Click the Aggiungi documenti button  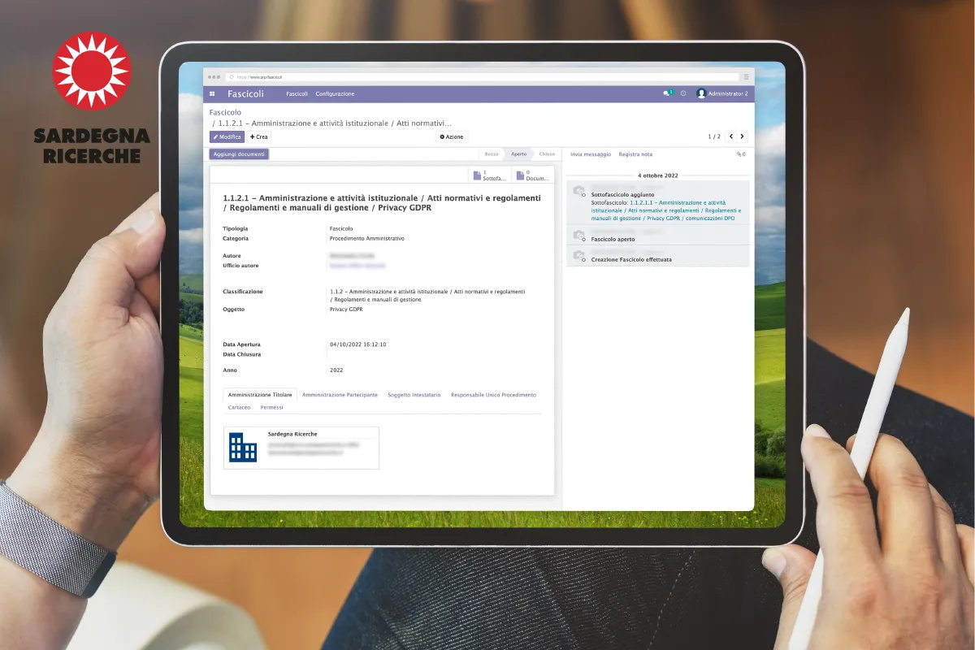click(x=239, y=154)
